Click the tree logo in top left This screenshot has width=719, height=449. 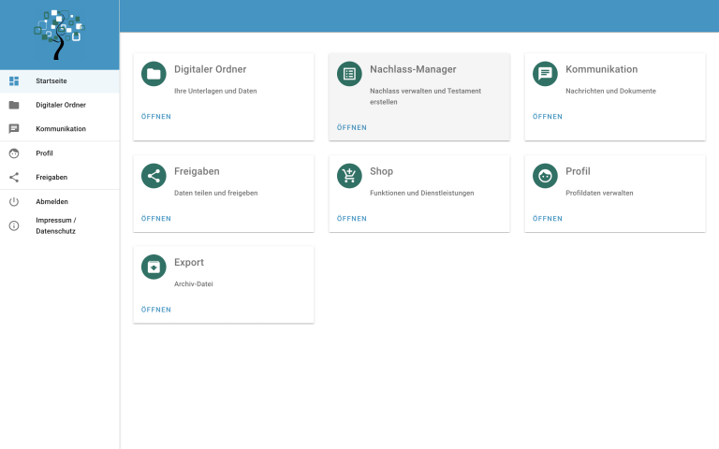coord(59,35)
